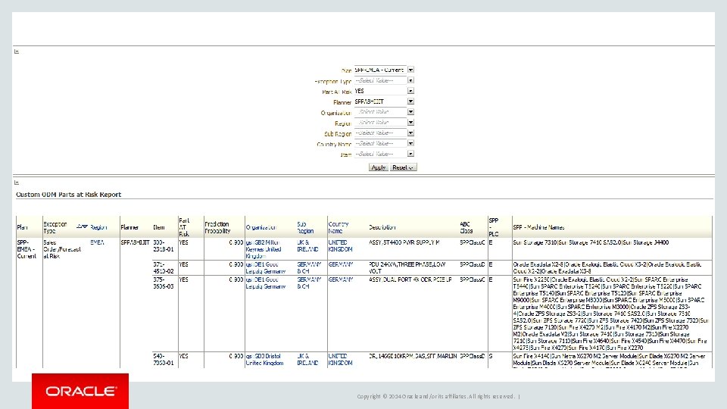
Task: Collapse the prompts section toggle icon
Action: point(17,52)
